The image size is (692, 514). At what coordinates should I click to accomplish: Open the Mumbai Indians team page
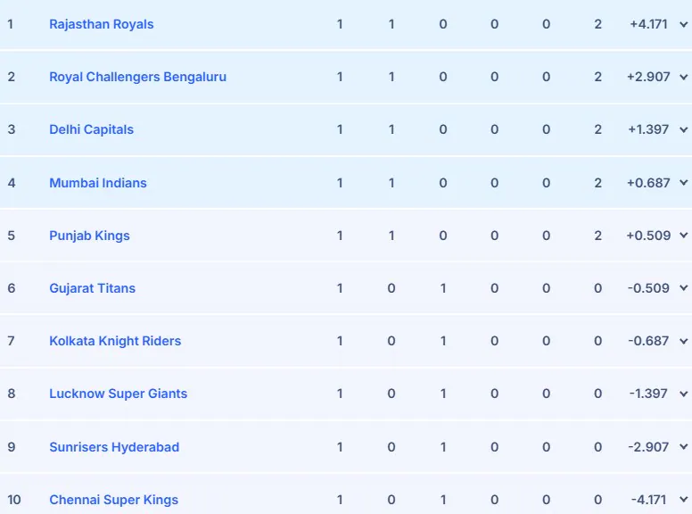point(98,183)
